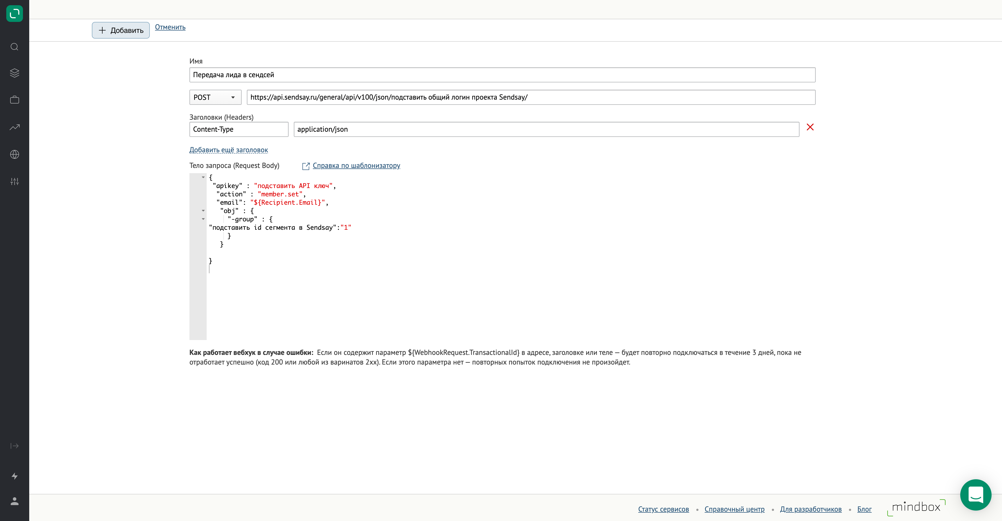Open the globe sidebar icon
1002x521 pixels.
(14, 154)
